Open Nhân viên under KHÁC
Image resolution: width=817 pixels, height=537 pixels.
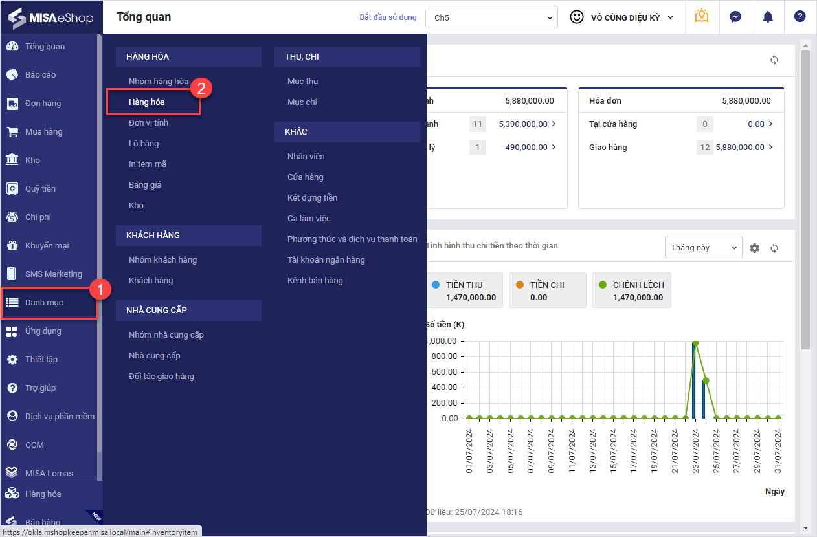306,157
